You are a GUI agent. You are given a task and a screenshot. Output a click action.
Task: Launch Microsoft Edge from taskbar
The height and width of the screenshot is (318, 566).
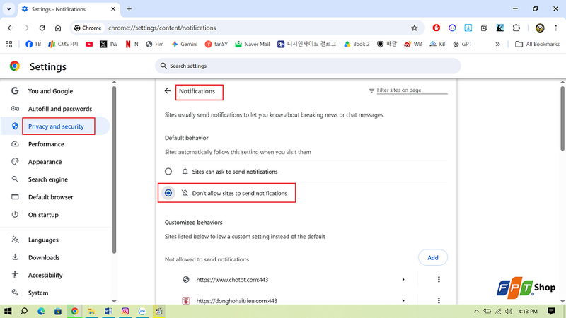[41, 311]
